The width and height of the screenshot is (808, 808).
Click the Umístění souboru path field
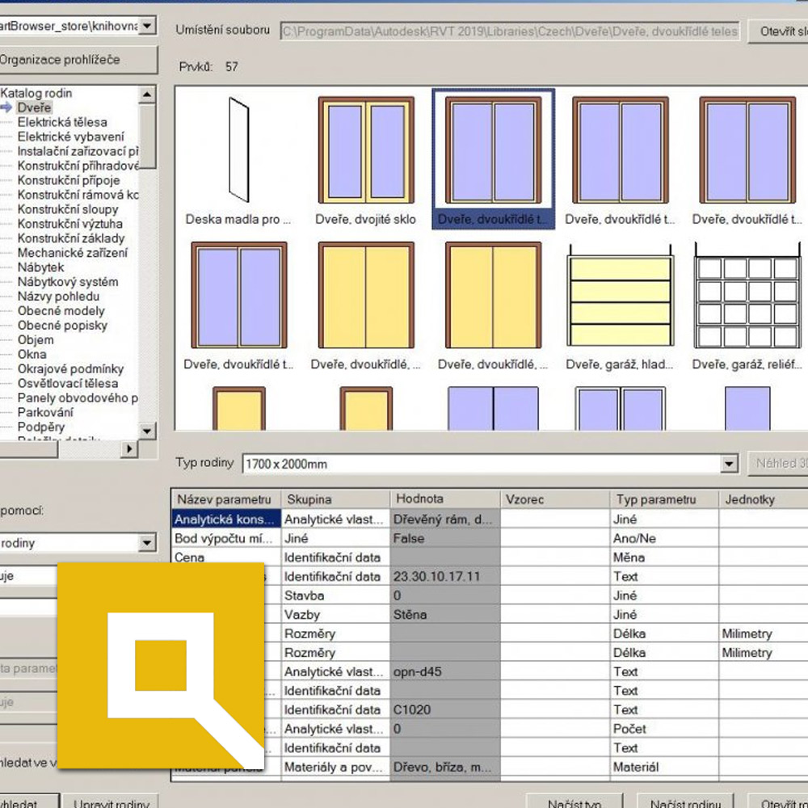coord(510,32)
